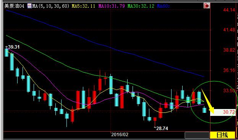Viewport: 238px width, 140px height.
Task: Click the red exit icon at chart top-right
Action: click(207, 6)
